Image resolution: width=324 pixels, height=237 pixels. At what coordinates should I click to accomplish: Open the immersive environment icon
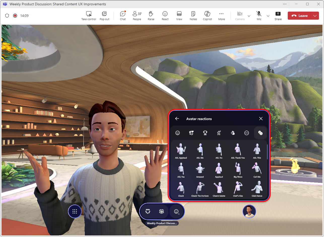click(x=162, y=211)
